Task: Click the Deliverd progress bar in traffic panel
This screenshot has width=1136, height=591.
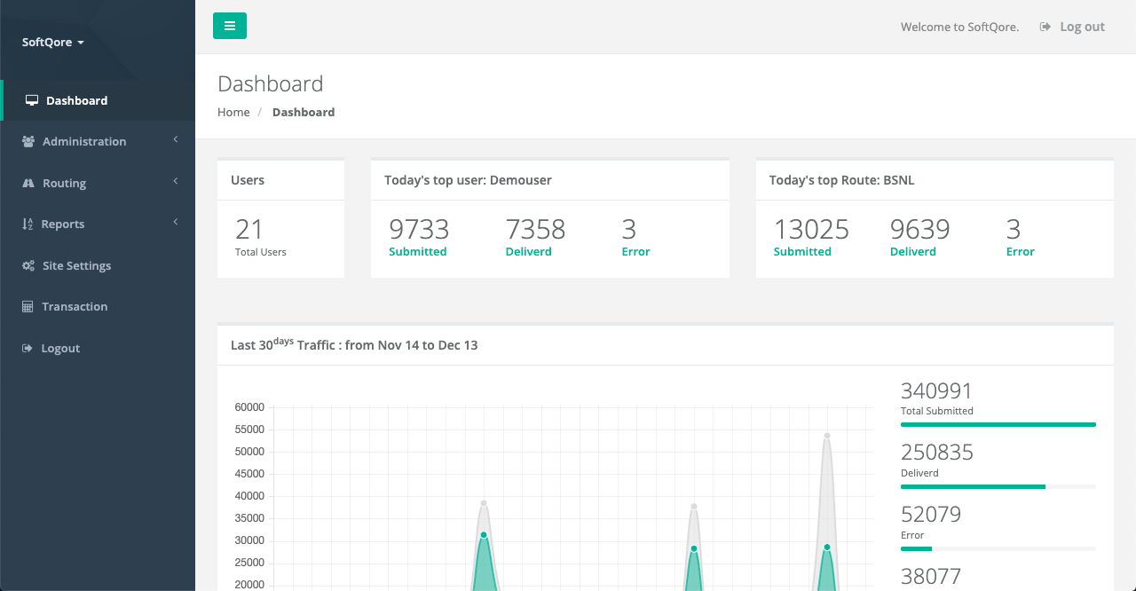Action: [x=998, y=487]
